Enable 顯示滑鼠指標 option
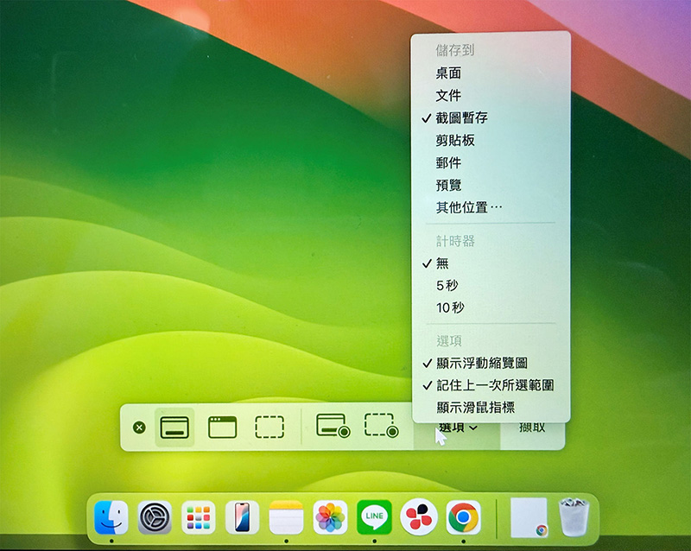The width and height of the screenshot is (691, 551). [x=475, y=408]
